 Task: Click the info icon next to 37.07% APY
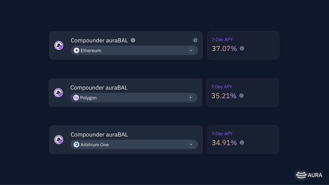(242, 48)
